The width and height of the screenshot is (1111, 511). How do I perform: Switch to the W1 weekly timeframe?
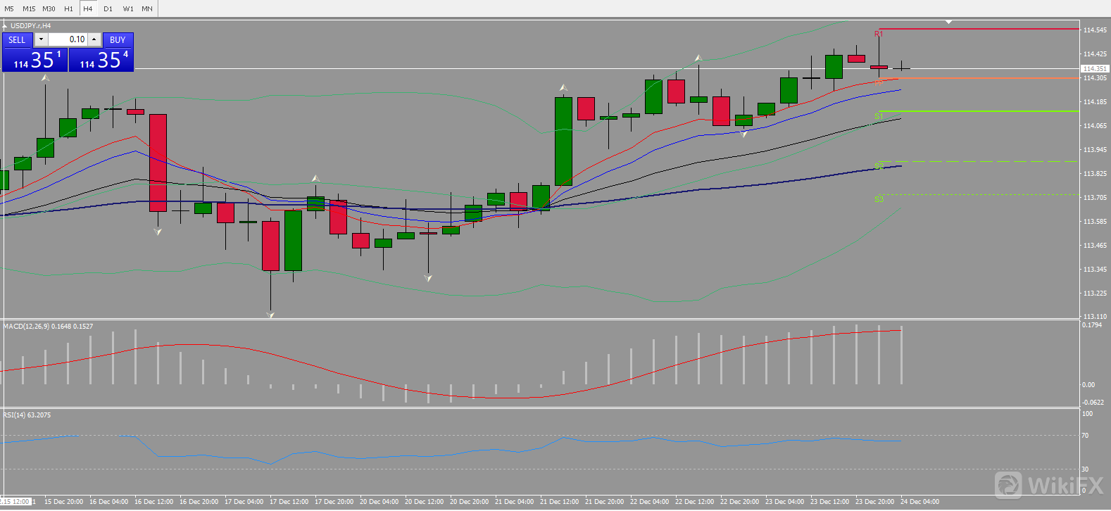[x=127, y=8]
